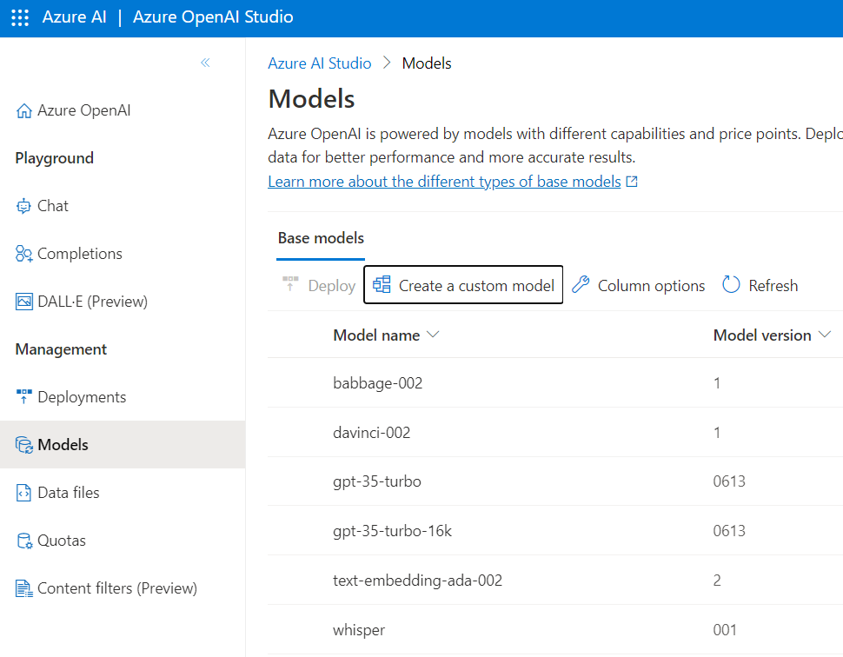Click the Deploy toolbar icon
This screenshot has width=843, height=657.
(290, 284)
